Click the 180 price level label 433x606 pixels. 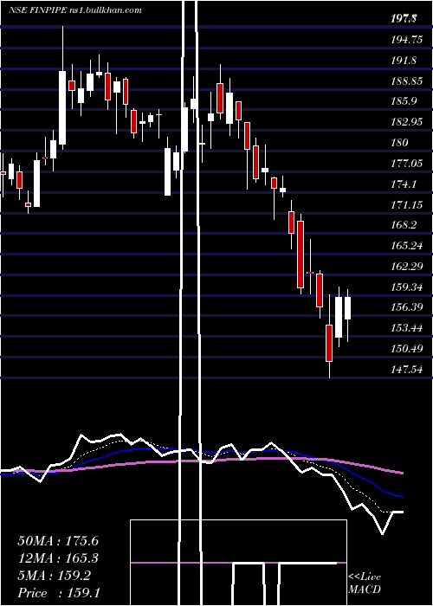399,143
